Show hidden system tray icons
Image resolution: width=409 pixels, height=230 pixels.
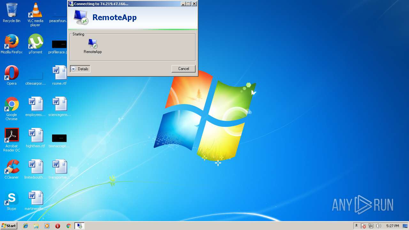[356, 226]
